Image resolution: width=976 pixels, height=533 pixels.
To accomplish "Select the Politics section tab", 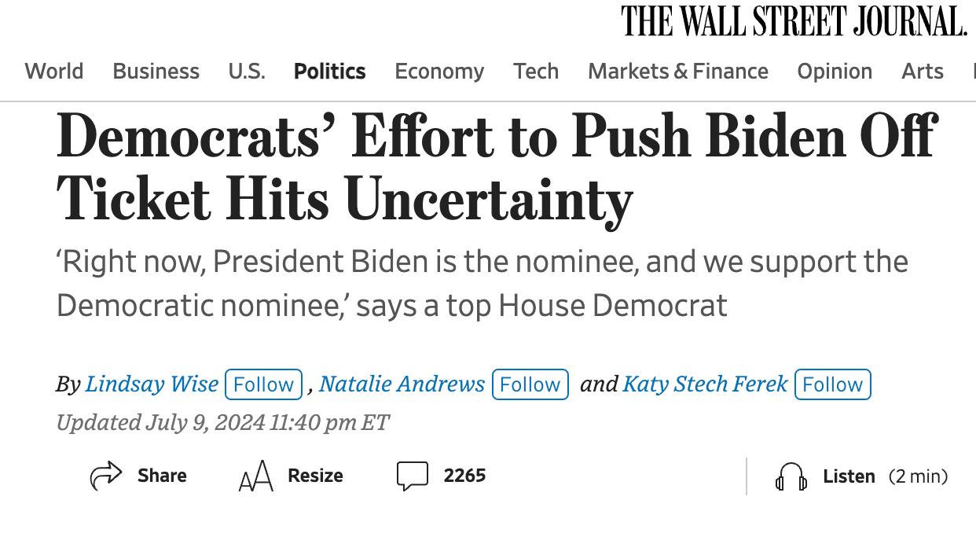I will (x=329, y=71).
